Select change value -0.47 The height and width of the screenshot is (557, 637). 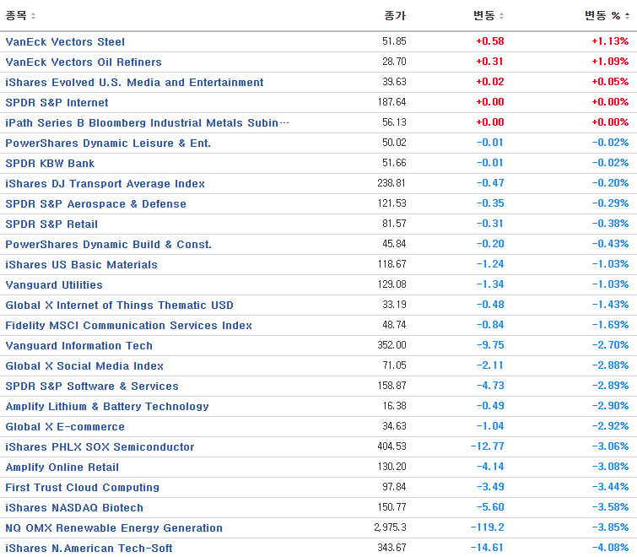490,183
